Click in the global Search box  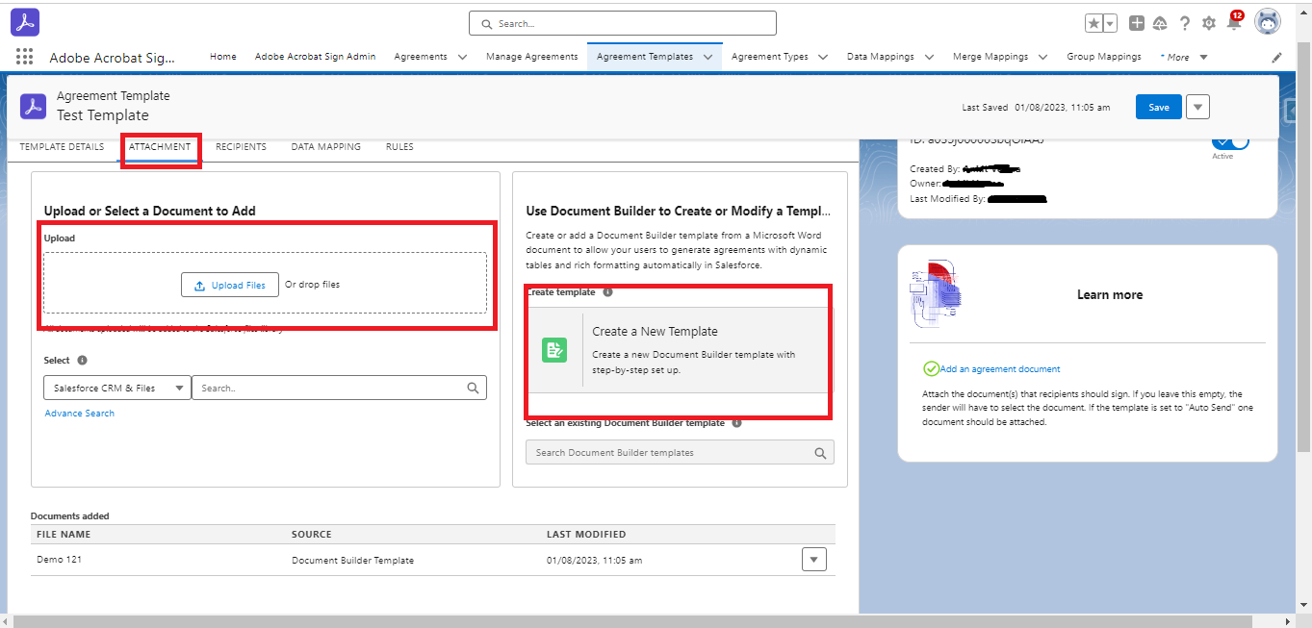tap(622, 23)
